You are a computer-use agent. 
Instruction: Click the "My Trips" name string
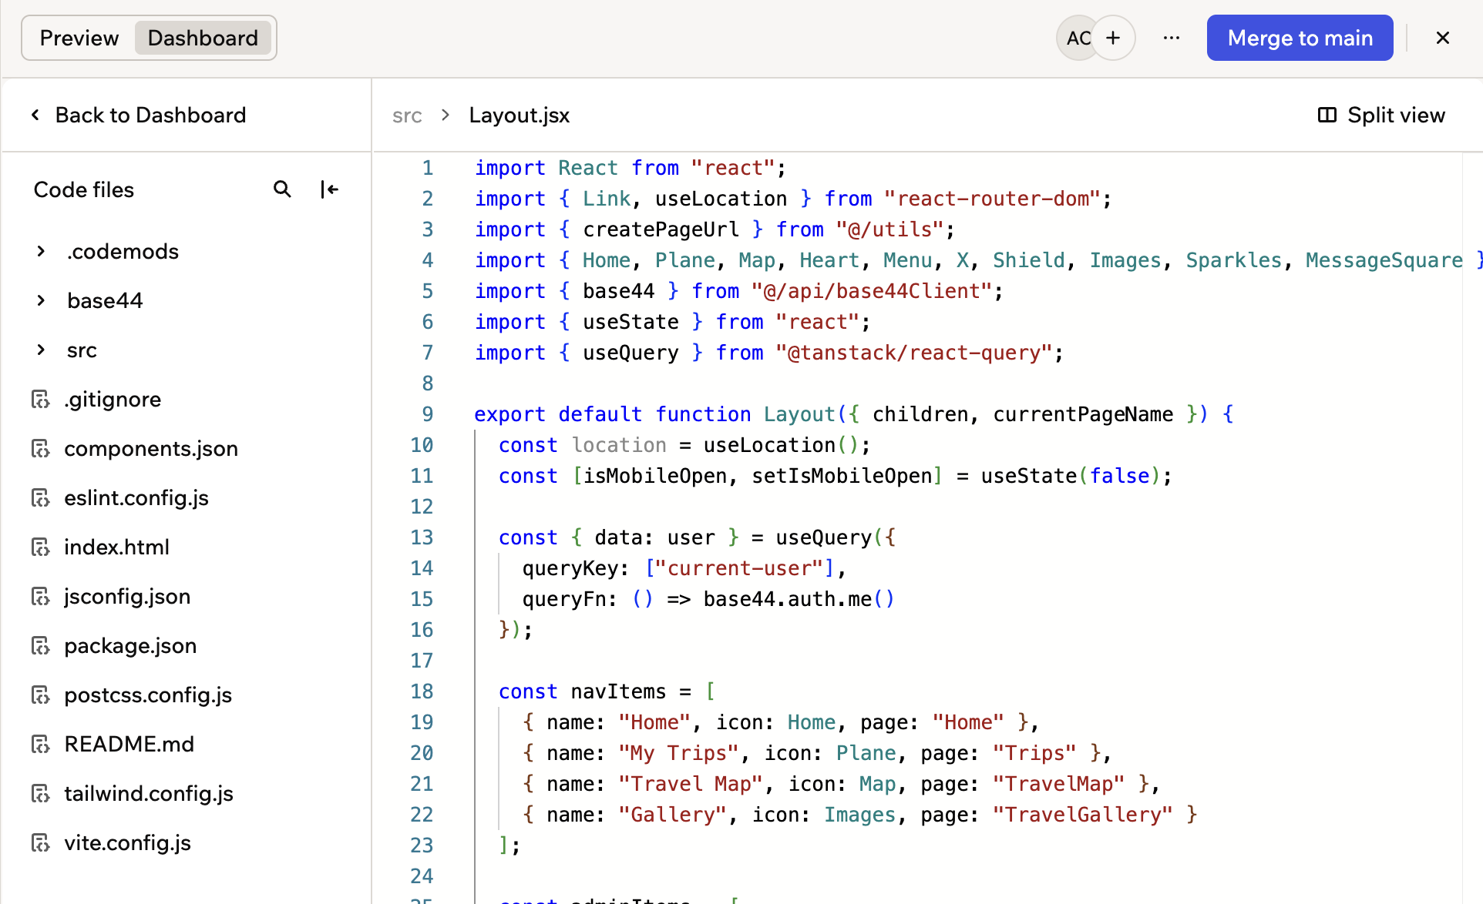[x=679, y=753]
